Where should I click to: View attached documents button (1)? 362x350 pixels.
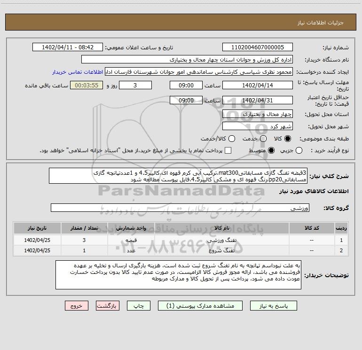(x=200, y=306)
